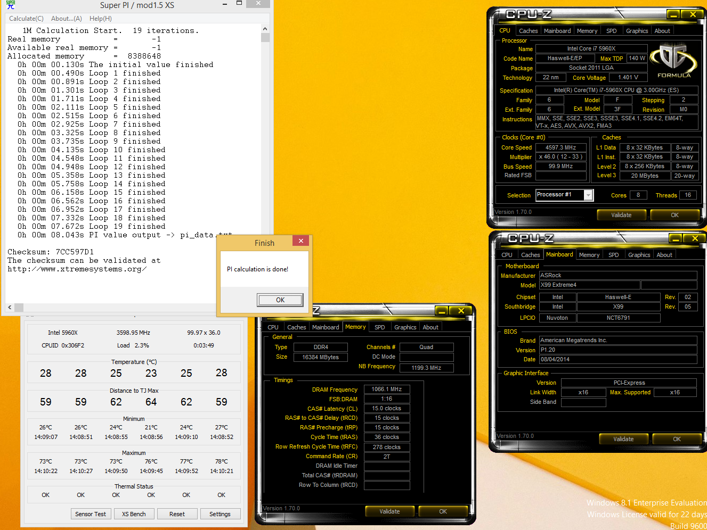Minimize the CPU-Z Memory window

tap(442, 311)
